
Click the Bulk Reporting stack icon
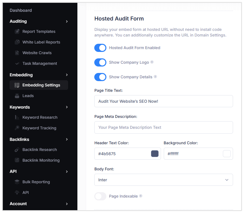pyautogui.click(x=17, y=182)
